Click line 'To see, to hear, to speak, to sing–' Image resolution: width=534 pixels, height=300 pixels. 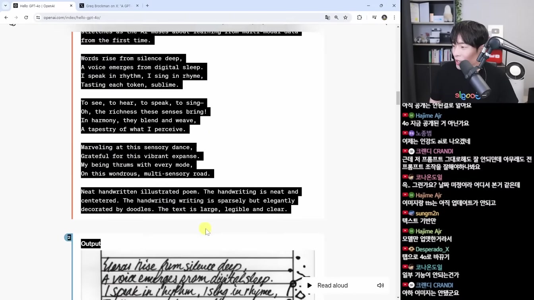tap(142, 103)
